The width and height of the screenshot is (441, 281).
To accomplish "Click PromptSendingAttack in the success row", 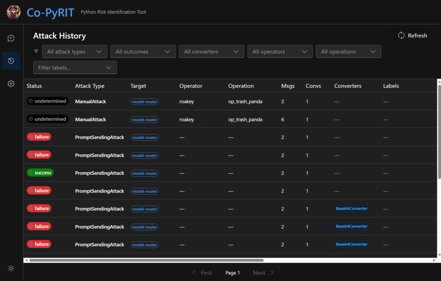I will tap(99, 173).
